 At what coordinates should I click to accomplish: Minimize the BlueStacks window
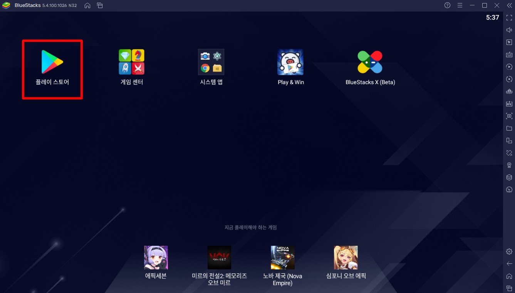tap(472, 5)
